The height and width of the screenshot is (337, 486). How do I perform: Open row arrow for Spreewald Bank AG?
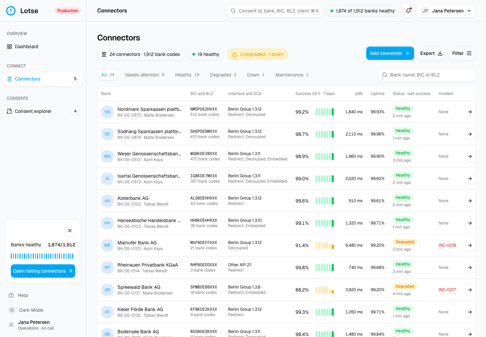point(469,290)
